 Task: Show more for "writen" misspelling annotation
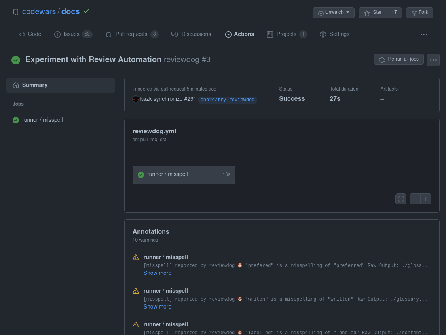[x=157, y=307]
